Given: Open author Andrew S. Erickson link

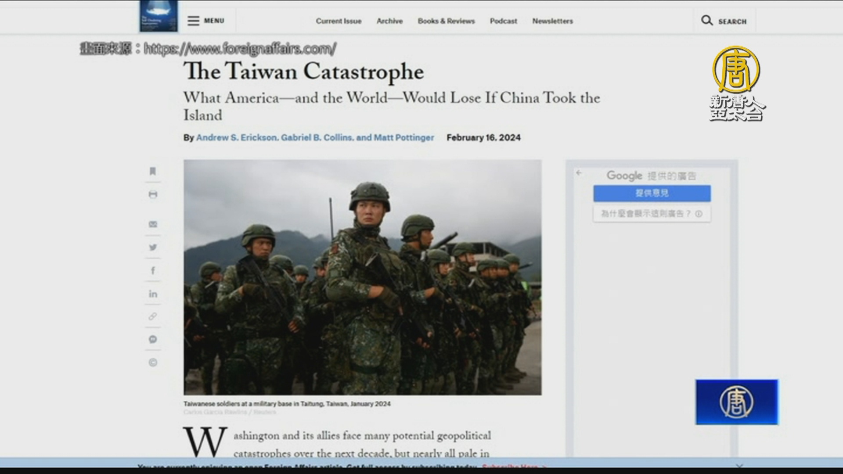Looking at the screenshot, I should 237,138.
